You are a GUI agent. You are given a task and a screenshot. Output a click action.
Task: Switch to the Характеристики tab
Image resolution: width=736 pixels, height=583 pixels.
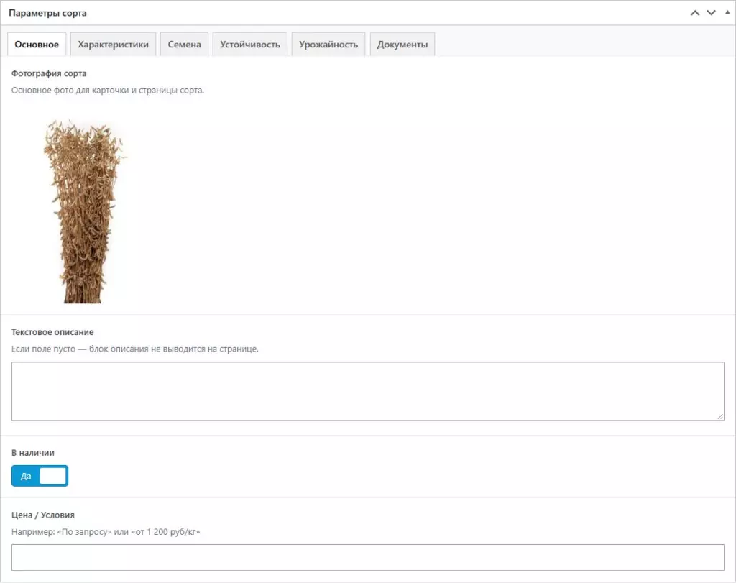[113, 45]
